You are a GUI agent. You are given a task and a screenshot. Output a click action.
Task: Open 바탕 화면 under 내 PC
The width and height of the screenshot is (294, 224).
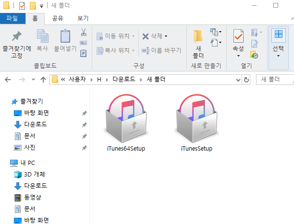pyautogui.click(x=37, y=220)
